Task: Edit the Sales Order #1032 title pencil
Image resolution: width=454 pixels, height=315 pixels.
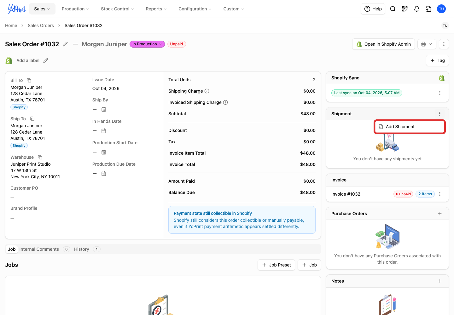Action: click(x=65, y=44)
